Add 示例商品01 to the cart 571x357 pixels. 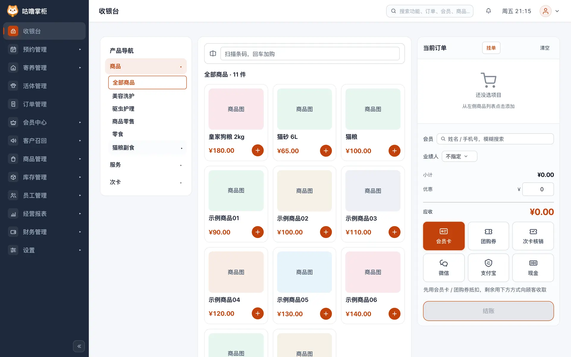click(x=258, y=232)
